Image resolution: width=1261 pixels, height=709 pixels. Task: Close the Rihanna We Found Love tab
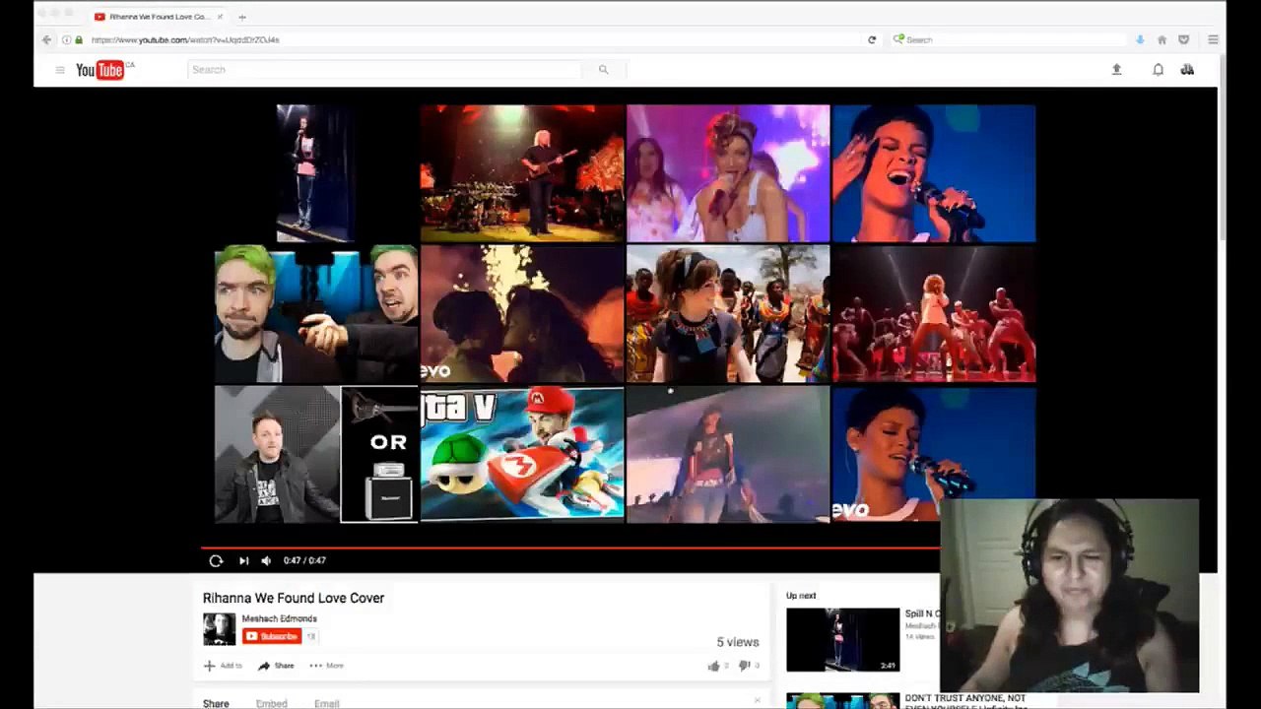tap(221, 17)
